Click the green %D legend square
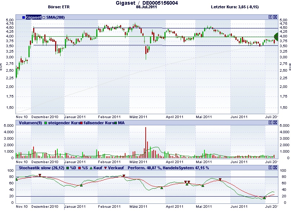Viewport: 291px width, 211px height. 68,168
